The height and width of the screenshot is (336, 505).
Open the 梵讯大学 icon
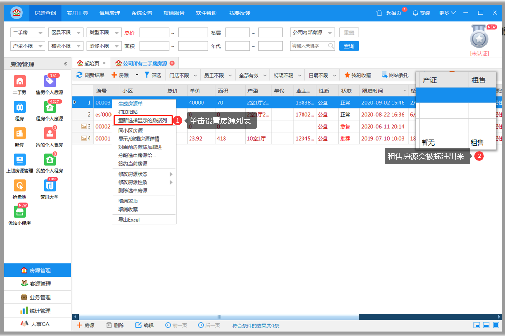point(50,185)
